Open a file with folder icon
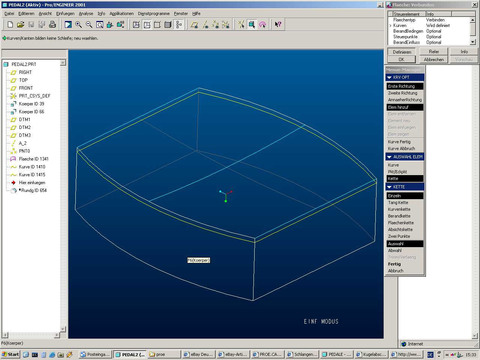 point(21,24)
